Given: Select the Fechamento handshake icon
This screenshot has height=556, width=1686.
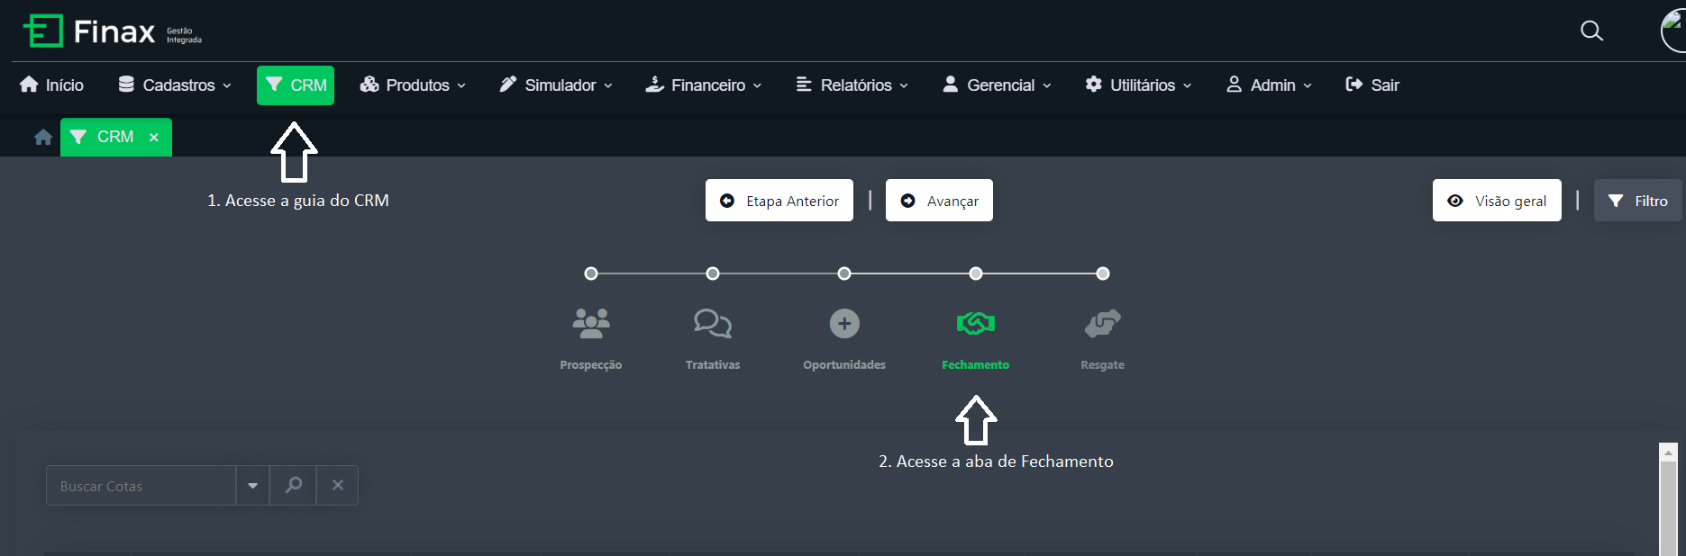Looking at the screenshot, I should click(x=975, y=323).
